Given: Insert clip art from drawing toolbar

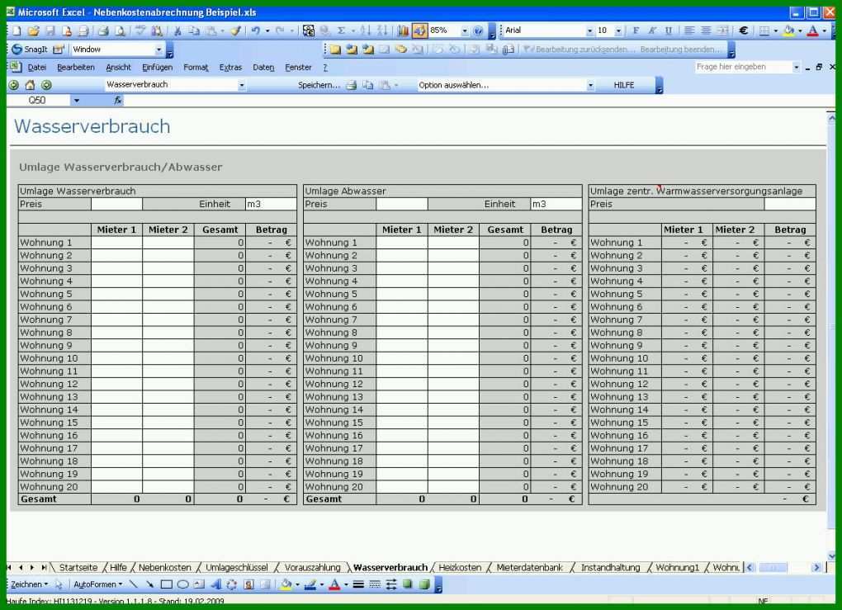Looking at the screenshot, I should coord(248,584).
